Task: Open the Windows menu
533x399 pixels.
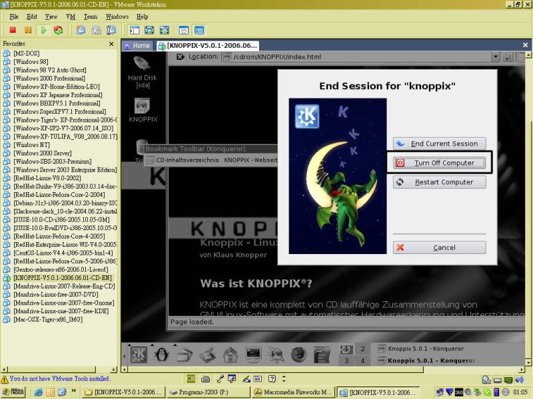Action: [x=117, y=17]
